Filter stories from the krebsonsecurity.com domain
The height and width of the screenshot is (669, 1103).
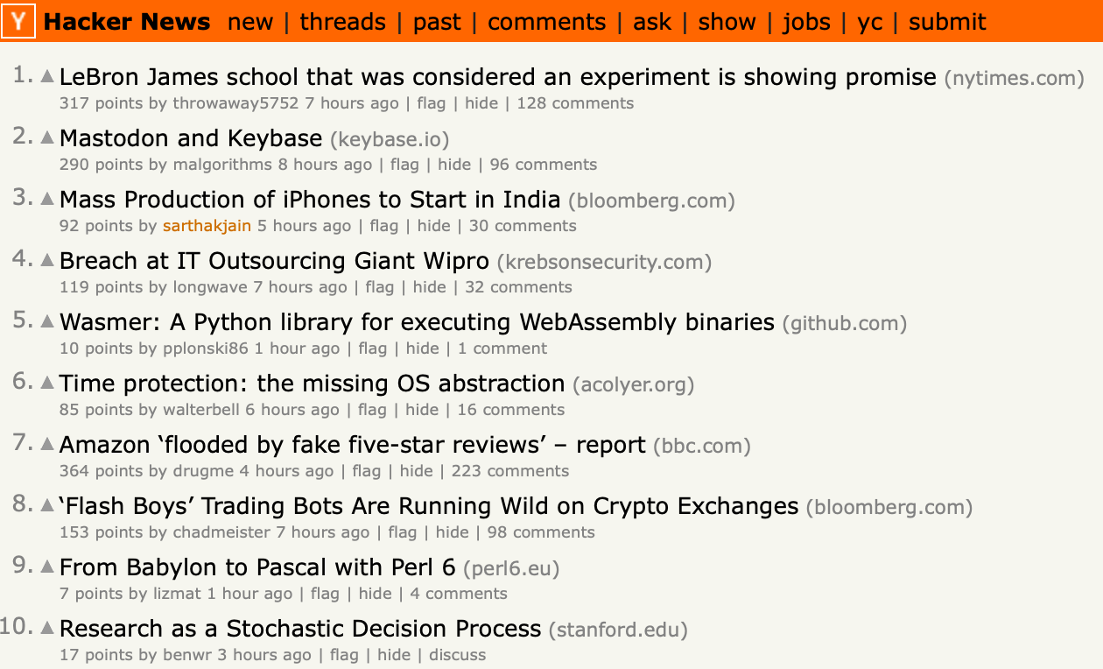click(603, 262)
